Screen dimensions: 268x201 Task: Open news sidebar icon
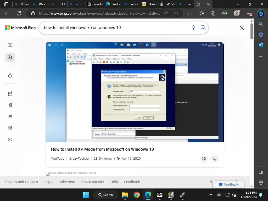pyautogui.click(x=10, y=116)
